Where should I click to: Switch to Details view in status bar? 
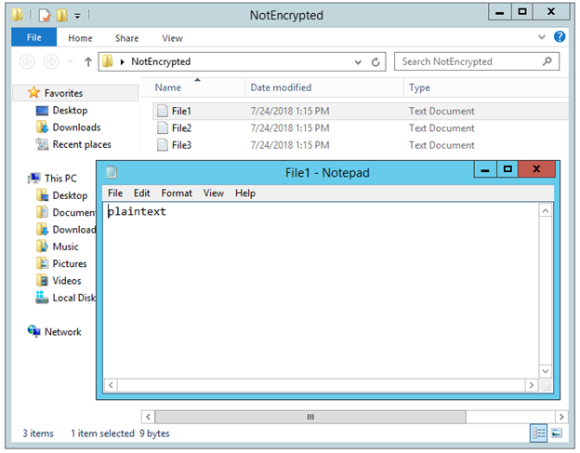(x=538, y=433)
